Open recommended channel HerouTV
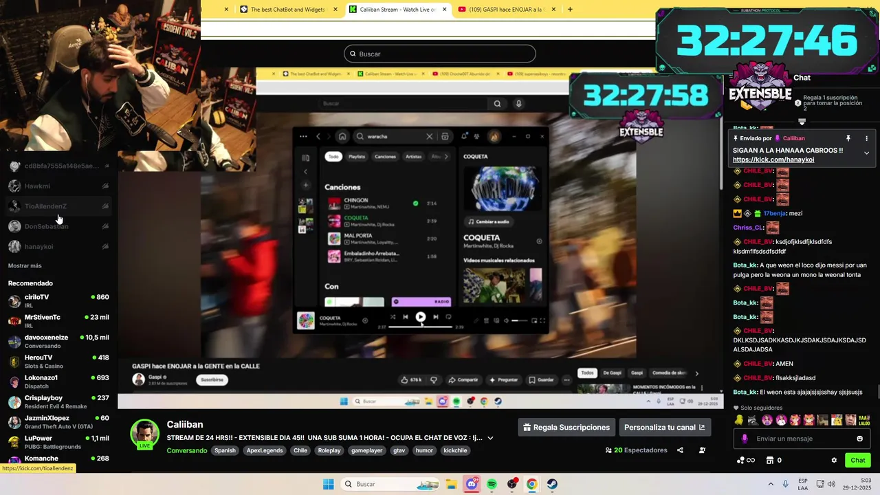This screenshot has width=880, height=495. (58, 361)
